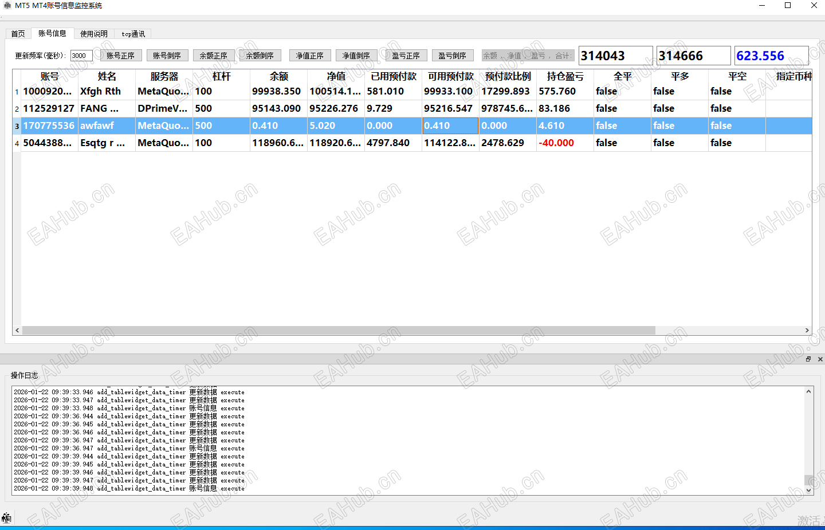This screenshot has height=530, width=825.
Task: Click the total balance field 314043
Action: (x=616, y=56)
